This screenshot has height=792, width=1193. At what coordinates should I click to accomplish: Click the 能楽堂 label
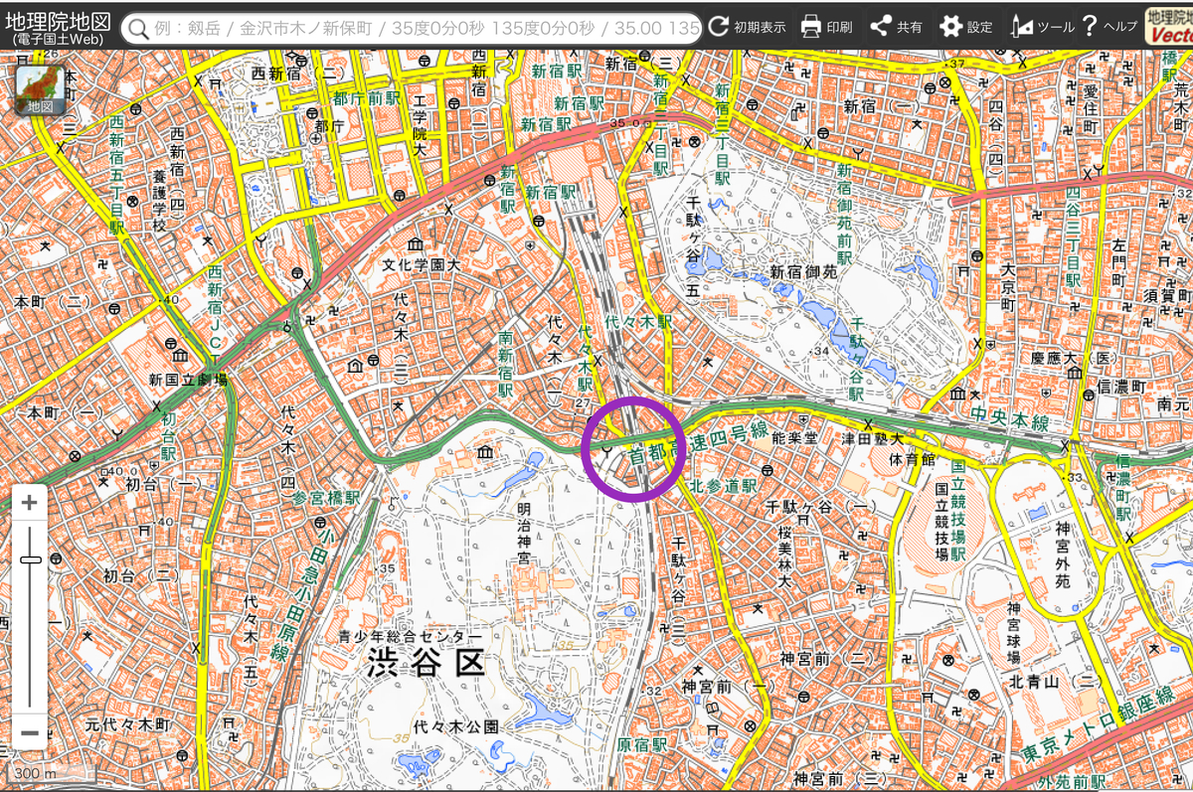(793, 436)
